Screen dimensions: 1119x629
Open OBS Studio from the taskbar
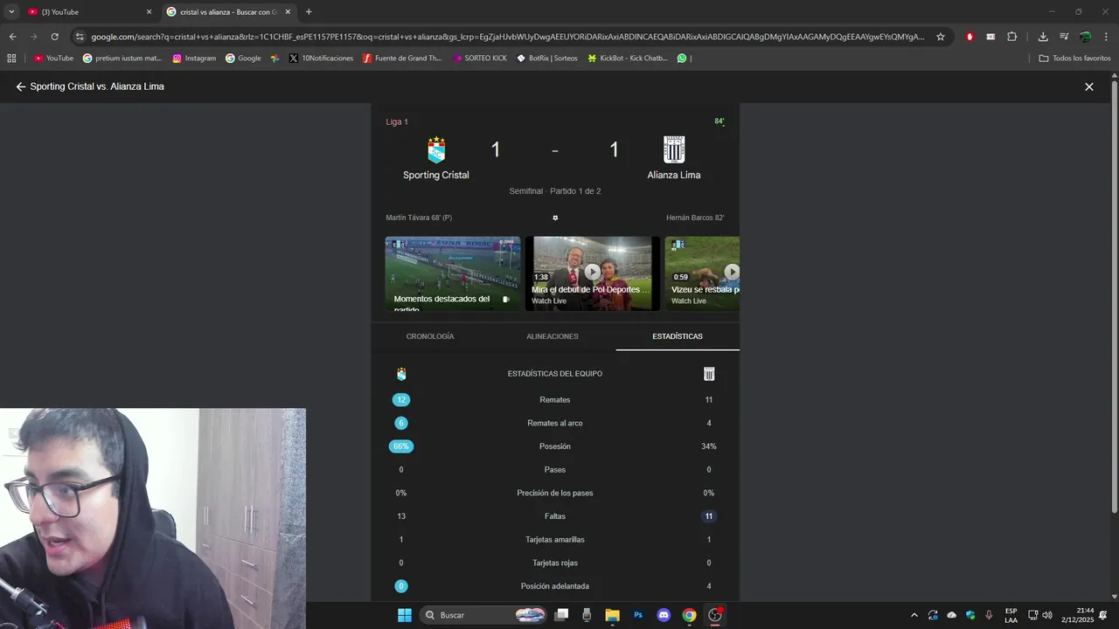[715, 615]
